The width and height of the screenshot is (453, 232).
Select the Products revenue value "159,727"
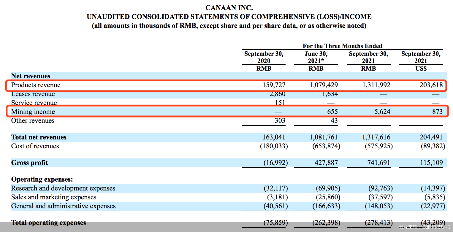[x=274, y=85]
